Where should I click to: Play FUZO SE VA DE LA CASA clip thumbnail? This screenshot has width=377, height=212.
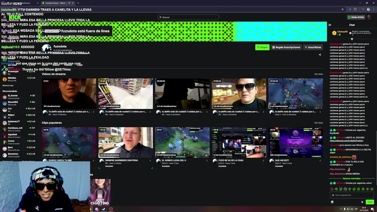239,143
